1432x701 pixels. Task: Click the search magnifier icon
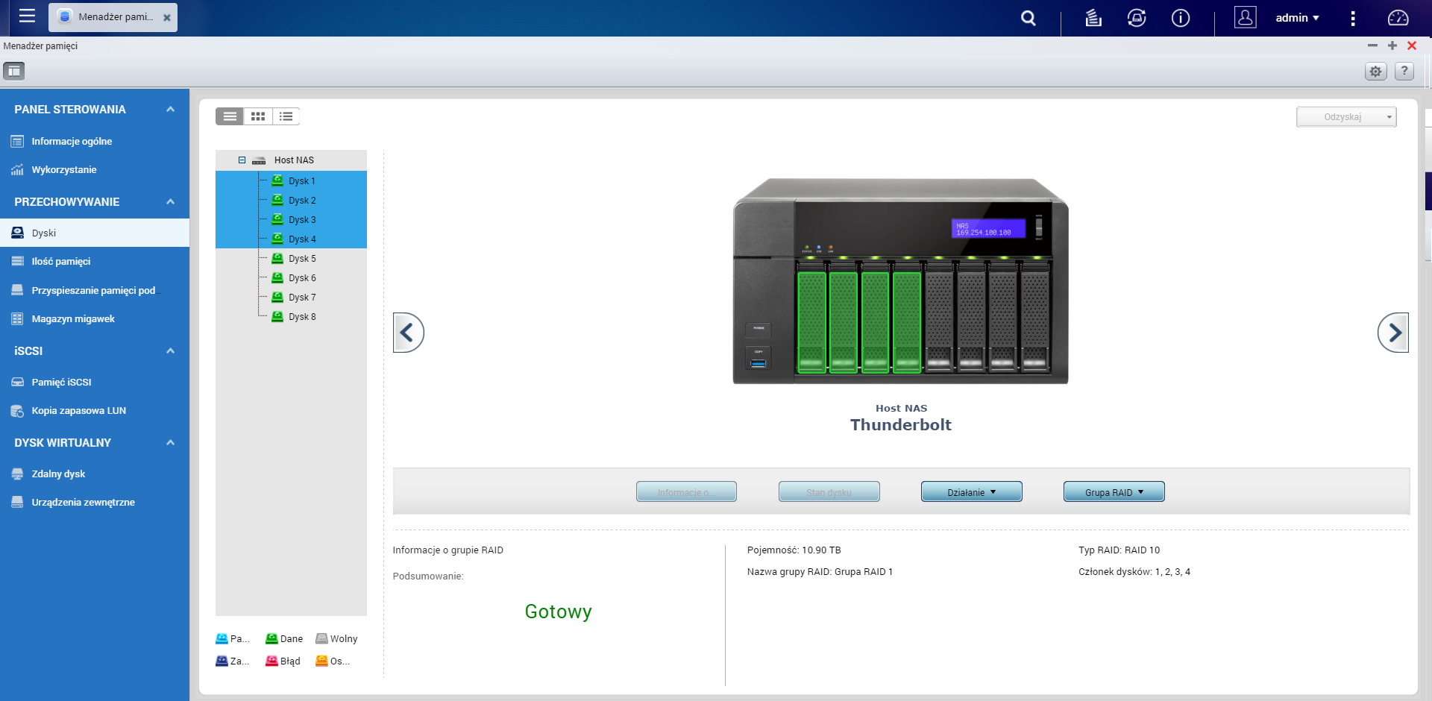[x=1029, y=18]
